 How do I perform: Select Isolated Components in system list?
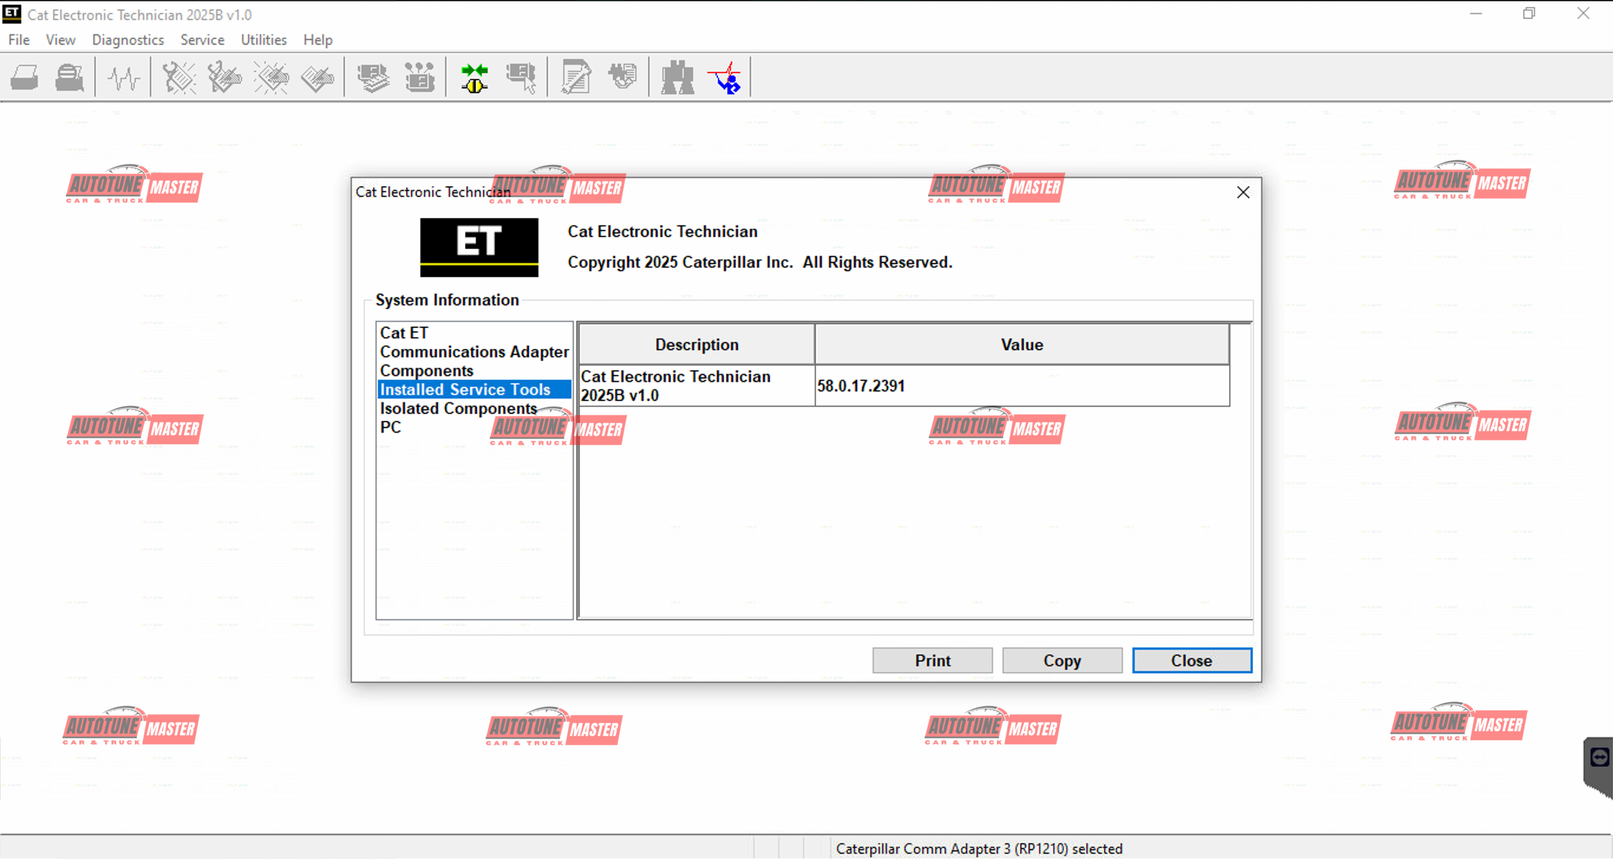click(x=458, y=409)
